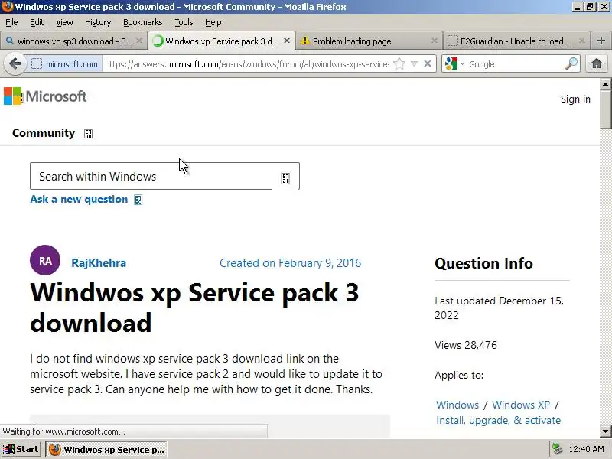This screenshot has height=459, width=612.
Task: Click the 'Question Info' heading
Action: (x=483, y=263)
